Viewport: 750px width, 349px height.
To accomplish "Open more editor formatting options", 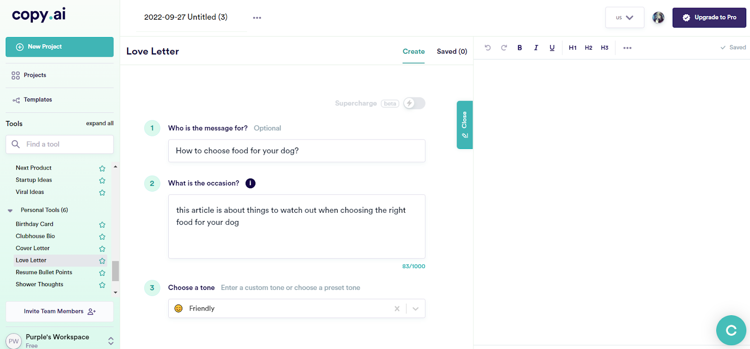I will pyautogui.click(x=627, y=48).
